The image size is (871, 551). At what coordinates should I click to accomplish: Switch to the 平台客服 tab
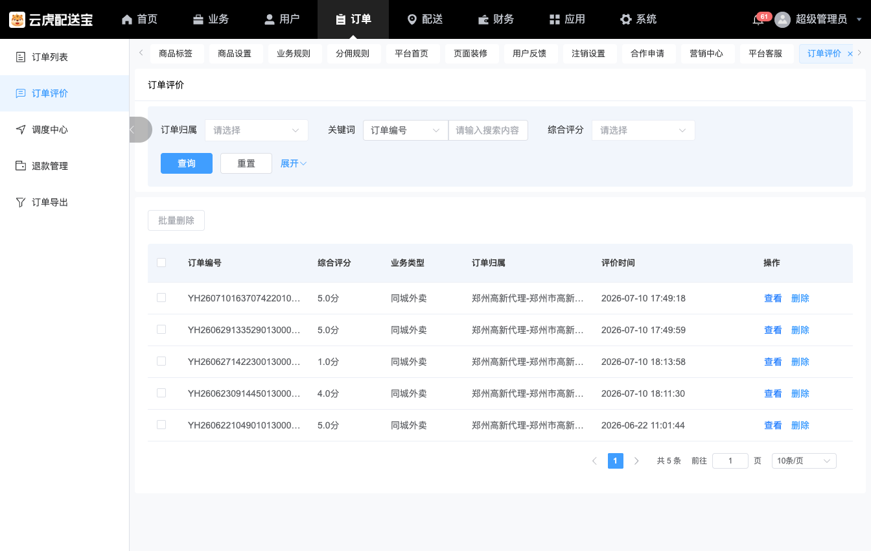tap(765, 54)
